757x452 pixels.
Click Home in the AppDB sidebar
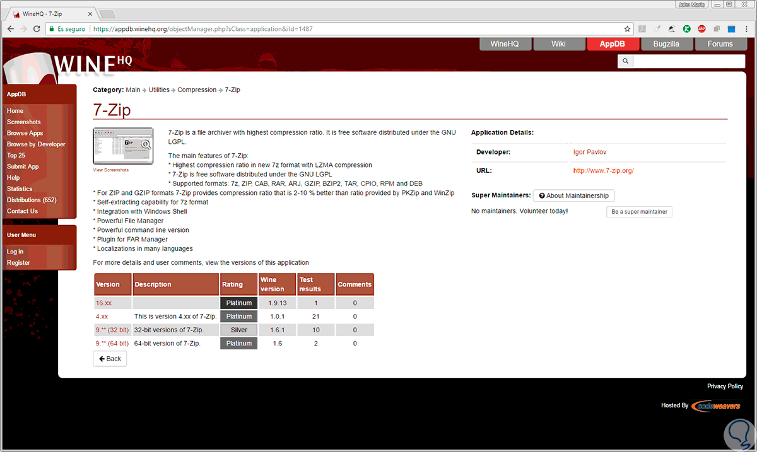click(x=15, y=111)
